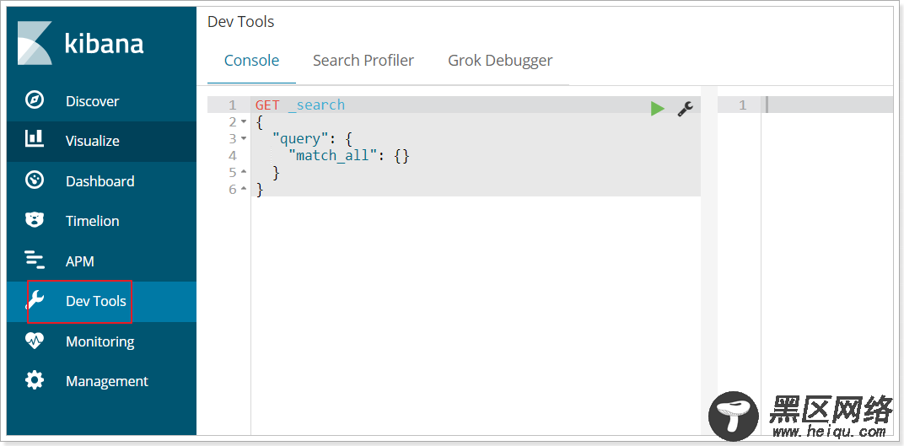Click the Management gear icon
This screenshot has height=446, width=904.
(x=35, y=380)
